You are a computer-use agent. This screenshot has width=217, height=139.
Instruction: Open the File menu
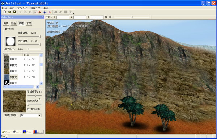point(4,8)
